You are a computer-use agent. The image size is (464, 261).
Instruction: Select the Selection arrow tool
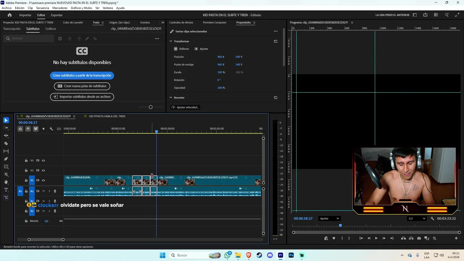click(x=6, y=120)
